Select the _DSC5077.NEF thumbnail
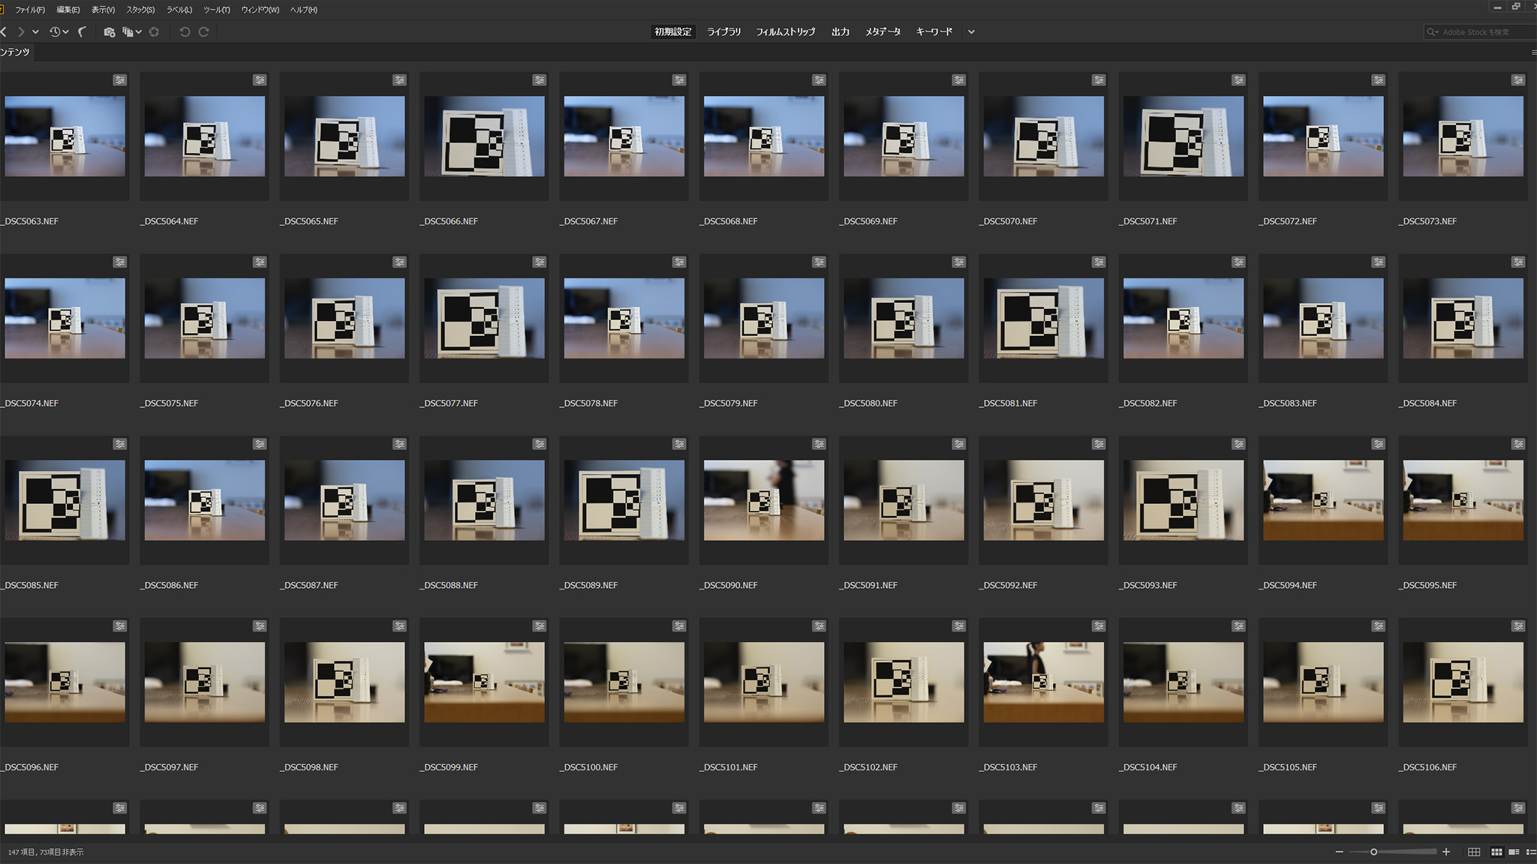 point(484,318)
